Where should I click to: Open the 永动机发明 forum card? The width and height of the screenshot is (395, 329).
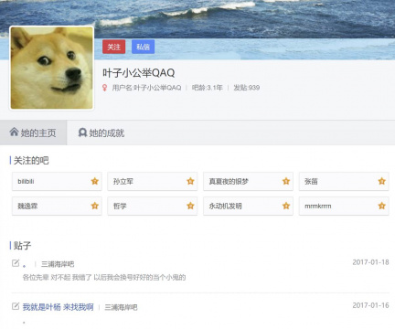tap(248, 206)
